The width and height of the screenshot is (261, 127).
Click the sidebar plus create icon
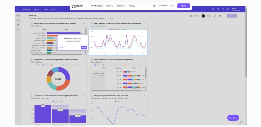[18, 29]
